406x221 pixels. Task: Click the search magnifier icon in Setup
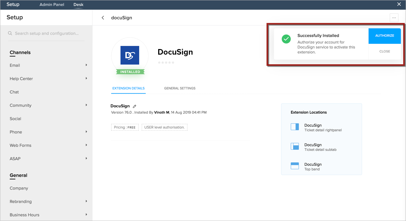click(10, 33)
